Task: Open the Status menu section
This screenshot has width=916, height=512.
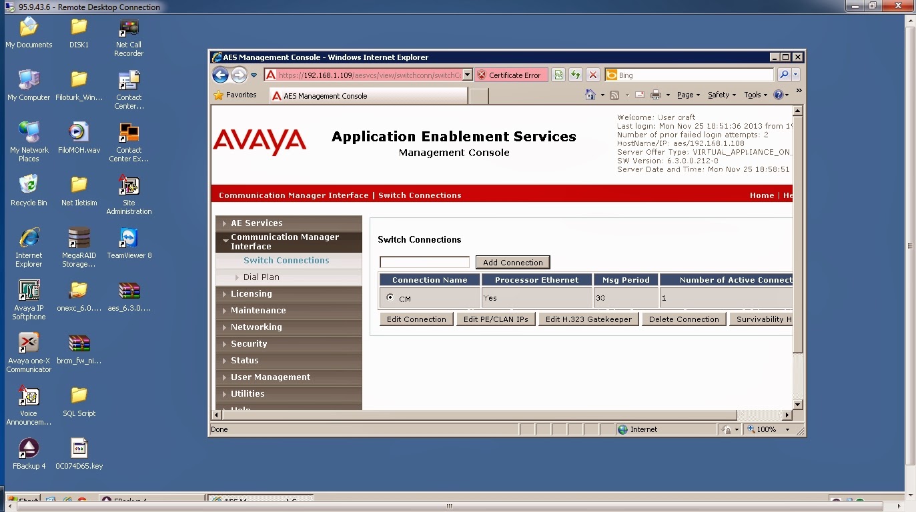Action: click(x=288, y=361)
